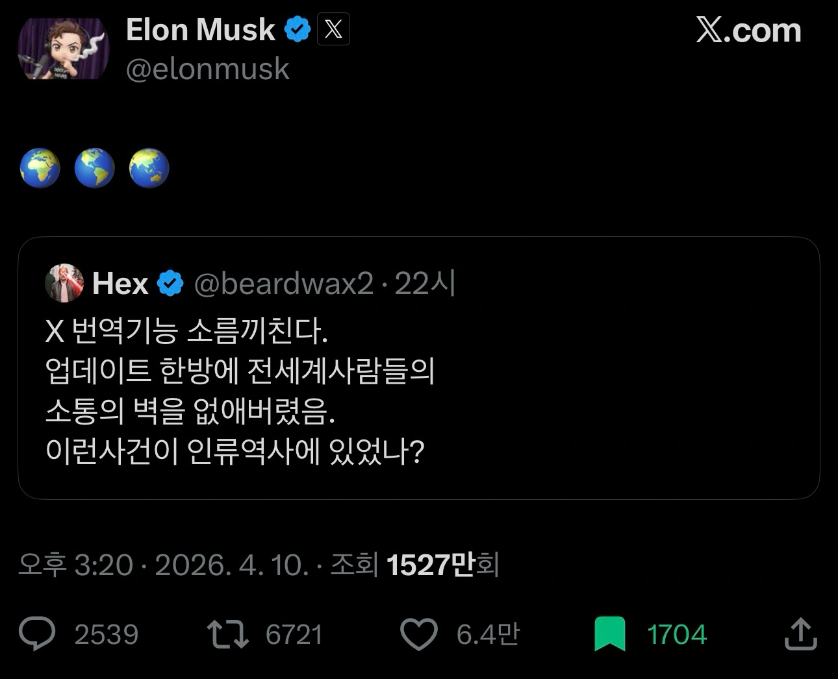Click the Hex display name
The height and width of the screenshot is (679, 838).
[x=120, y=284]
